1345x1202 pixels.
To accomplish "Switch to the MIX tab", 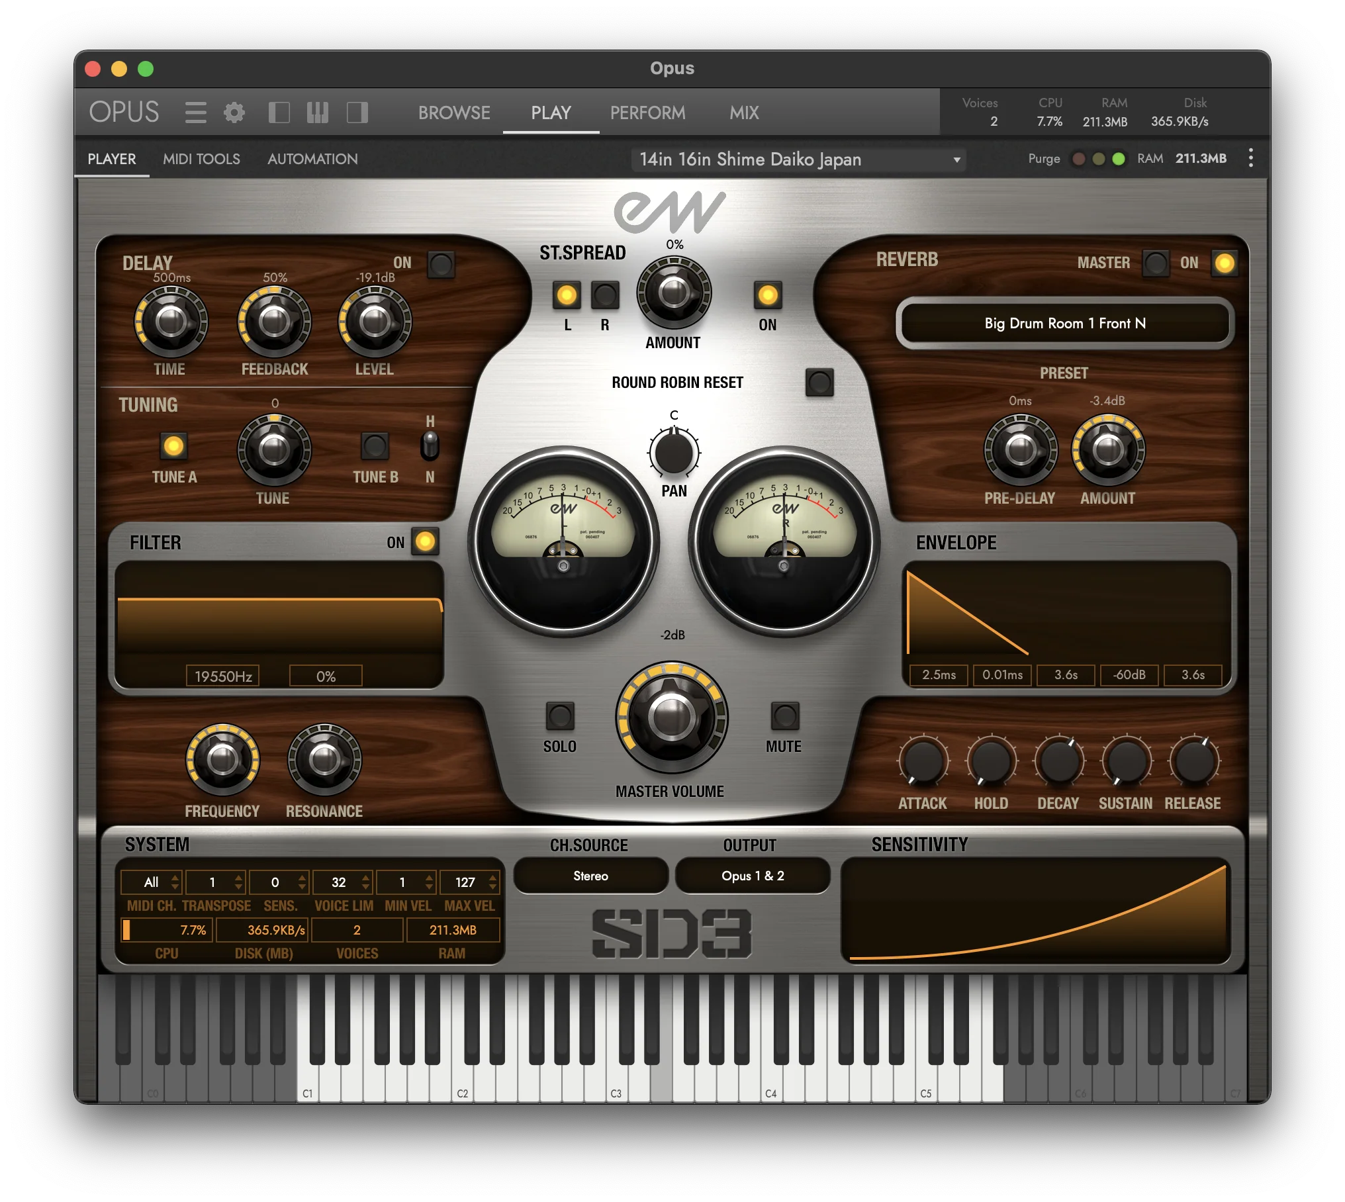I will 744,113.
